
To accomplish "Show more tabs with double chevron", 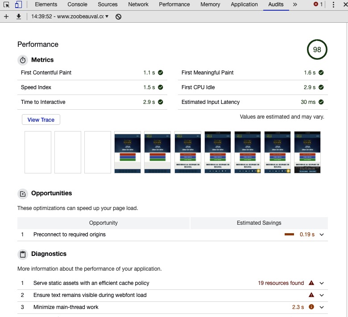I will 294,4.
